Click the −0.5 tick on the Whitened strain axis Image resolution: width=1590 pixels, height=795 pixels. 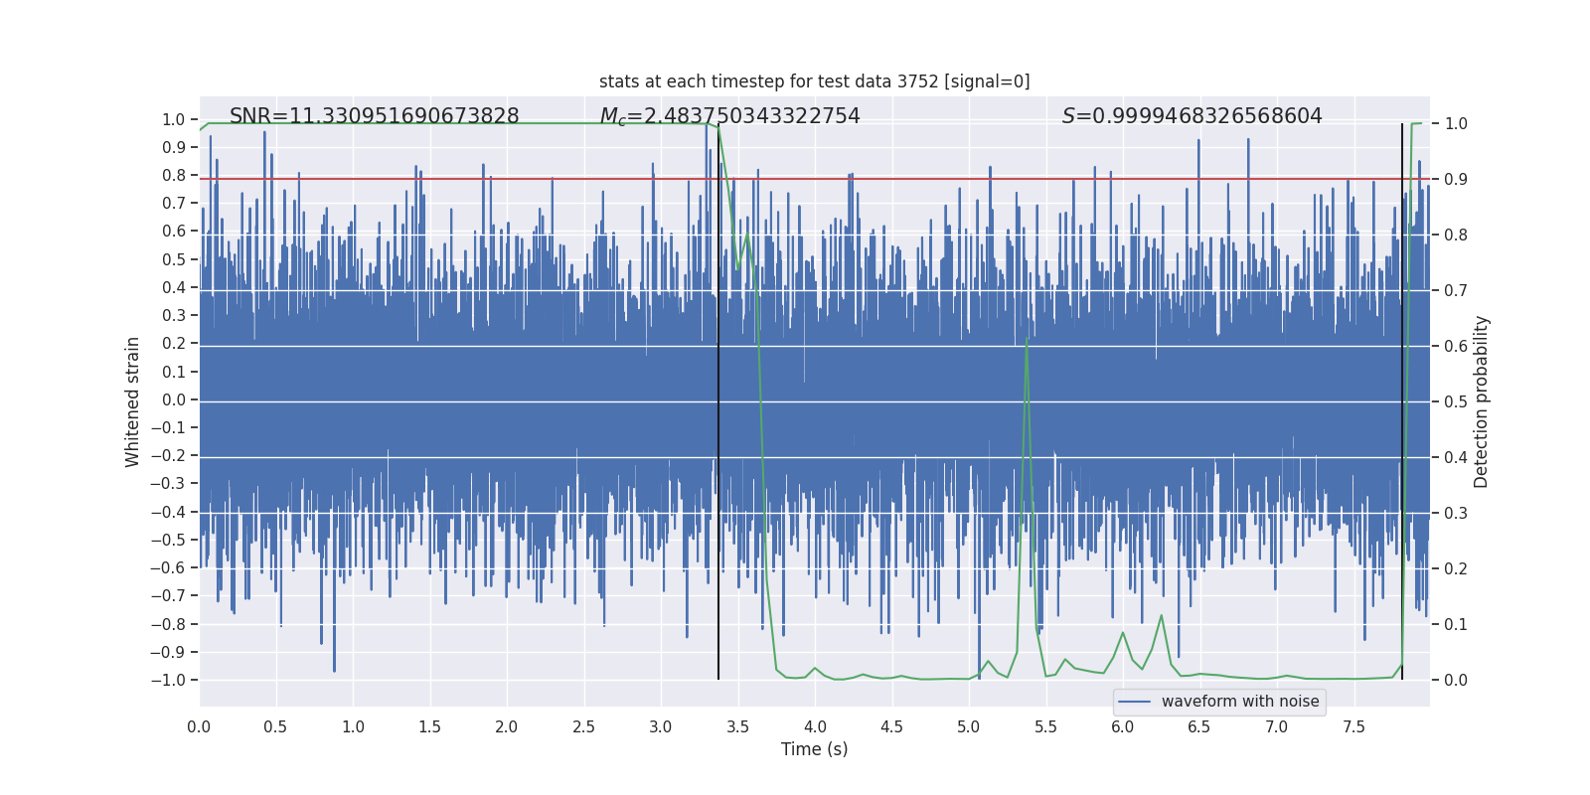[168, 540]
